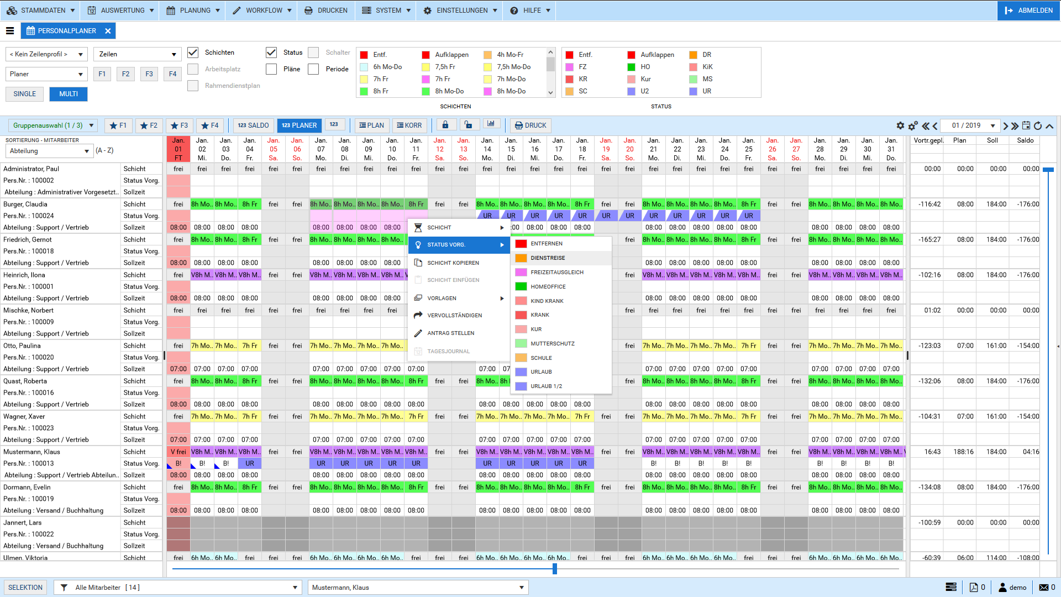Pick the HOMEOFFICE green color swatch
Image resolution: width=1061 pixels, height=597 pixels.
[521, 286]
